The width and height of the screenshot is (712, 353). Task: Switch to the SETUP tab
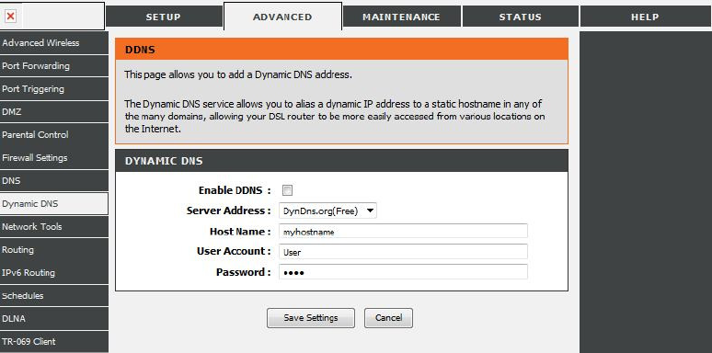coord(164,17)
